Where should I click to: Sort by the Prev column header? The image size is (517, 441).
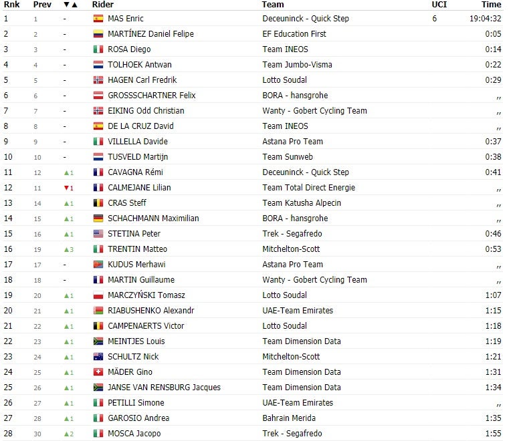[x=42, y=5]
